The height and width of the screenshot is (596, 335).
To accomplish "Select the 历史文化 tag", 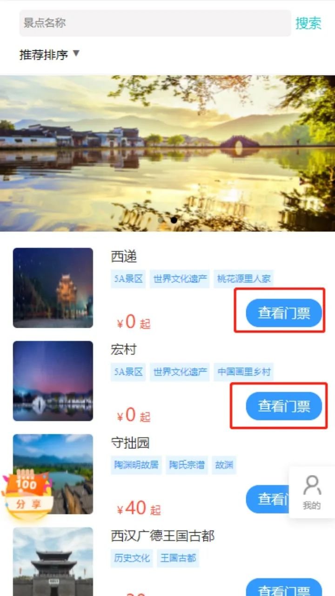I will pyautogui.click(x=132, y=558).
